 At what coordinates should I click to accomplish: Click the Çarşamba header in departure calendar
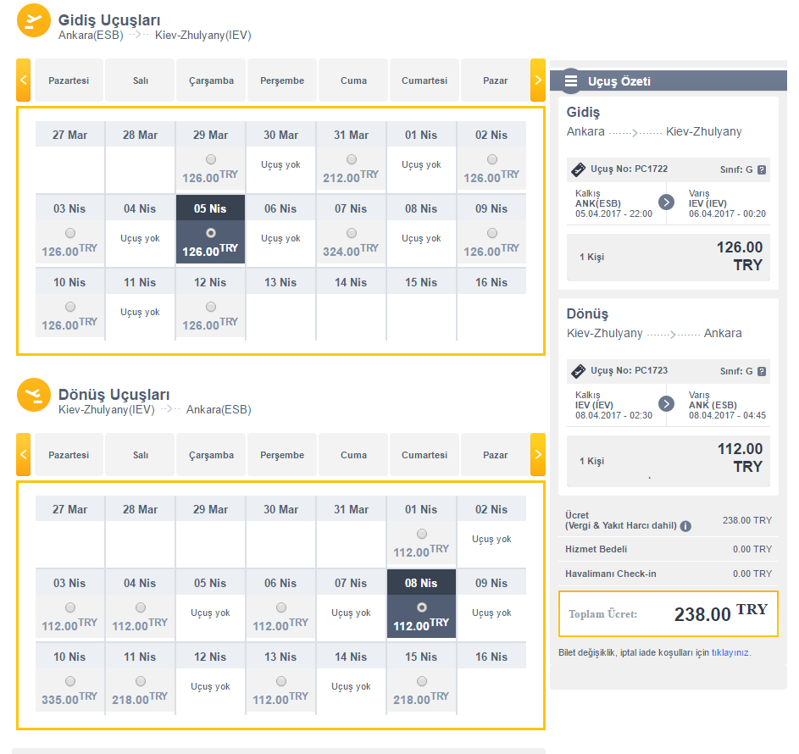[x=211, y=80]
